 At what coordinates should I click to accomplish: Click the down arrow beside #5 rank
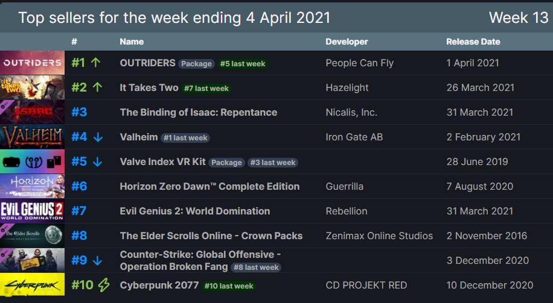(97, 161)
